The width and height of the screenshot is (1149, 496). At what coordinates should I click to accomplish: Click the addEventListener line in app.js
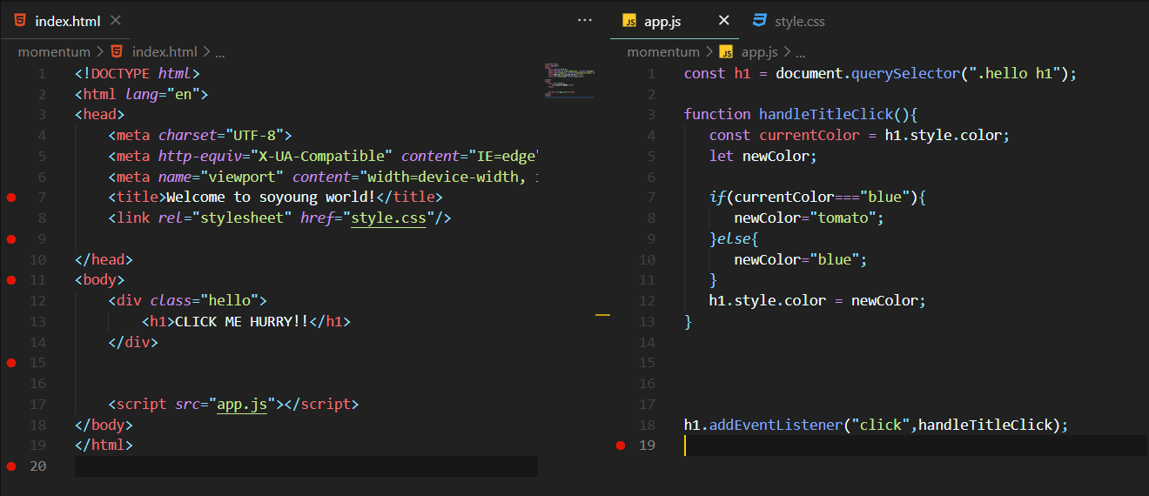tap(876, 425)
